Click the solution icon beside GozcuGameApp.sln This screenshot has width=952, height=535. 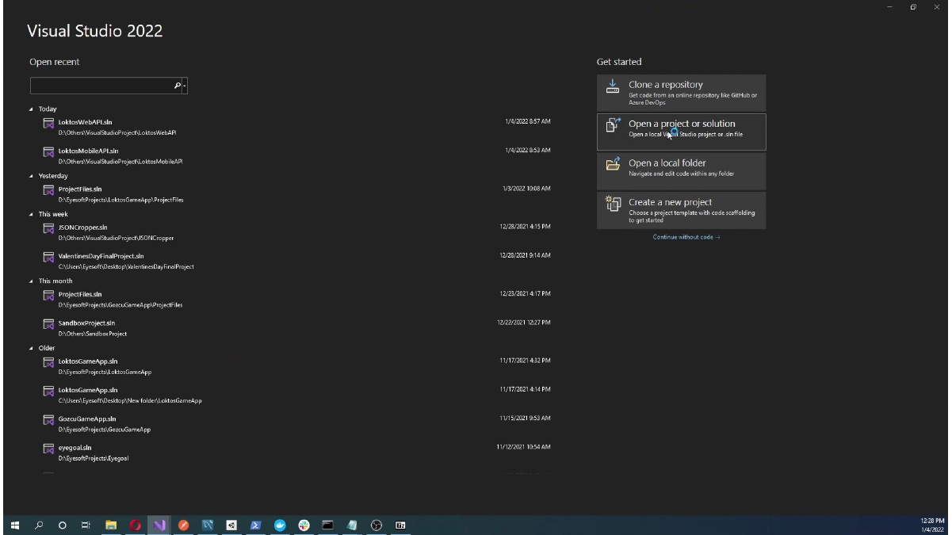pos(48,420)
